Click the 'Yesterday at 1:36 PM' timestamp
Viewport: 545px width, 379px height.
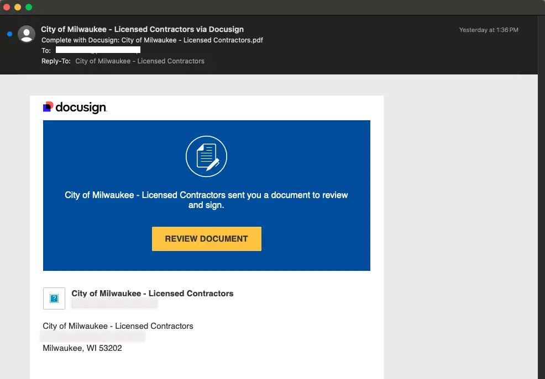(489, 30)
